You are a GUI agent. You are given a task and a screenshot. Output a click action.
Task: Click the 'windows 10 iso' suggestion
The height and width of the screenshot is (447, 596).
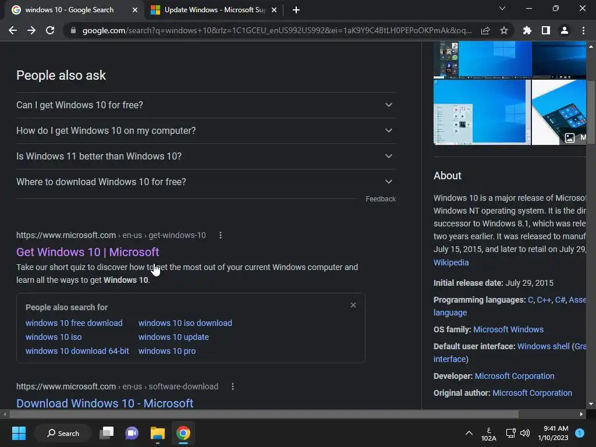pos(54,337)
